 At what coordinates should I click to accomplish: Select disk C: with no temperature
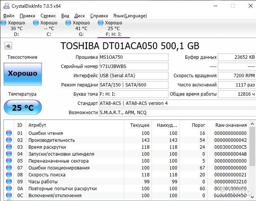click(49, 28)
